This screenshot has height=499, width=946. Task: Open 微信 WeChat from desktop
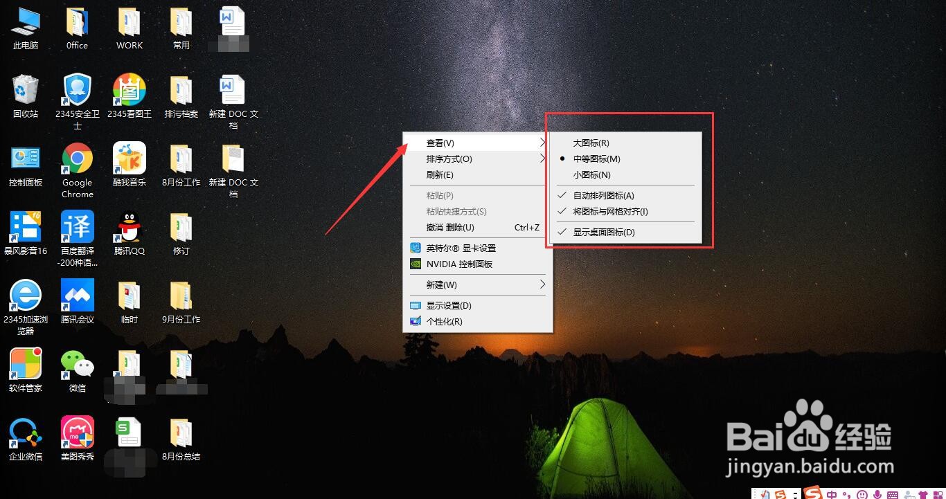click(x=76, y=363)
